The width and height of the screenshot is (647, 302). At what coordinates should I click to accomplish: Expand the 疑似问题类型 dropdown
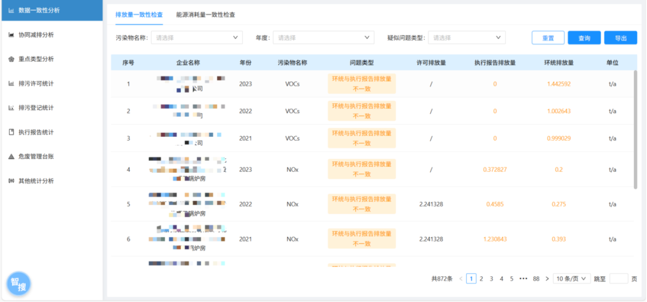(x=467, y=38)
